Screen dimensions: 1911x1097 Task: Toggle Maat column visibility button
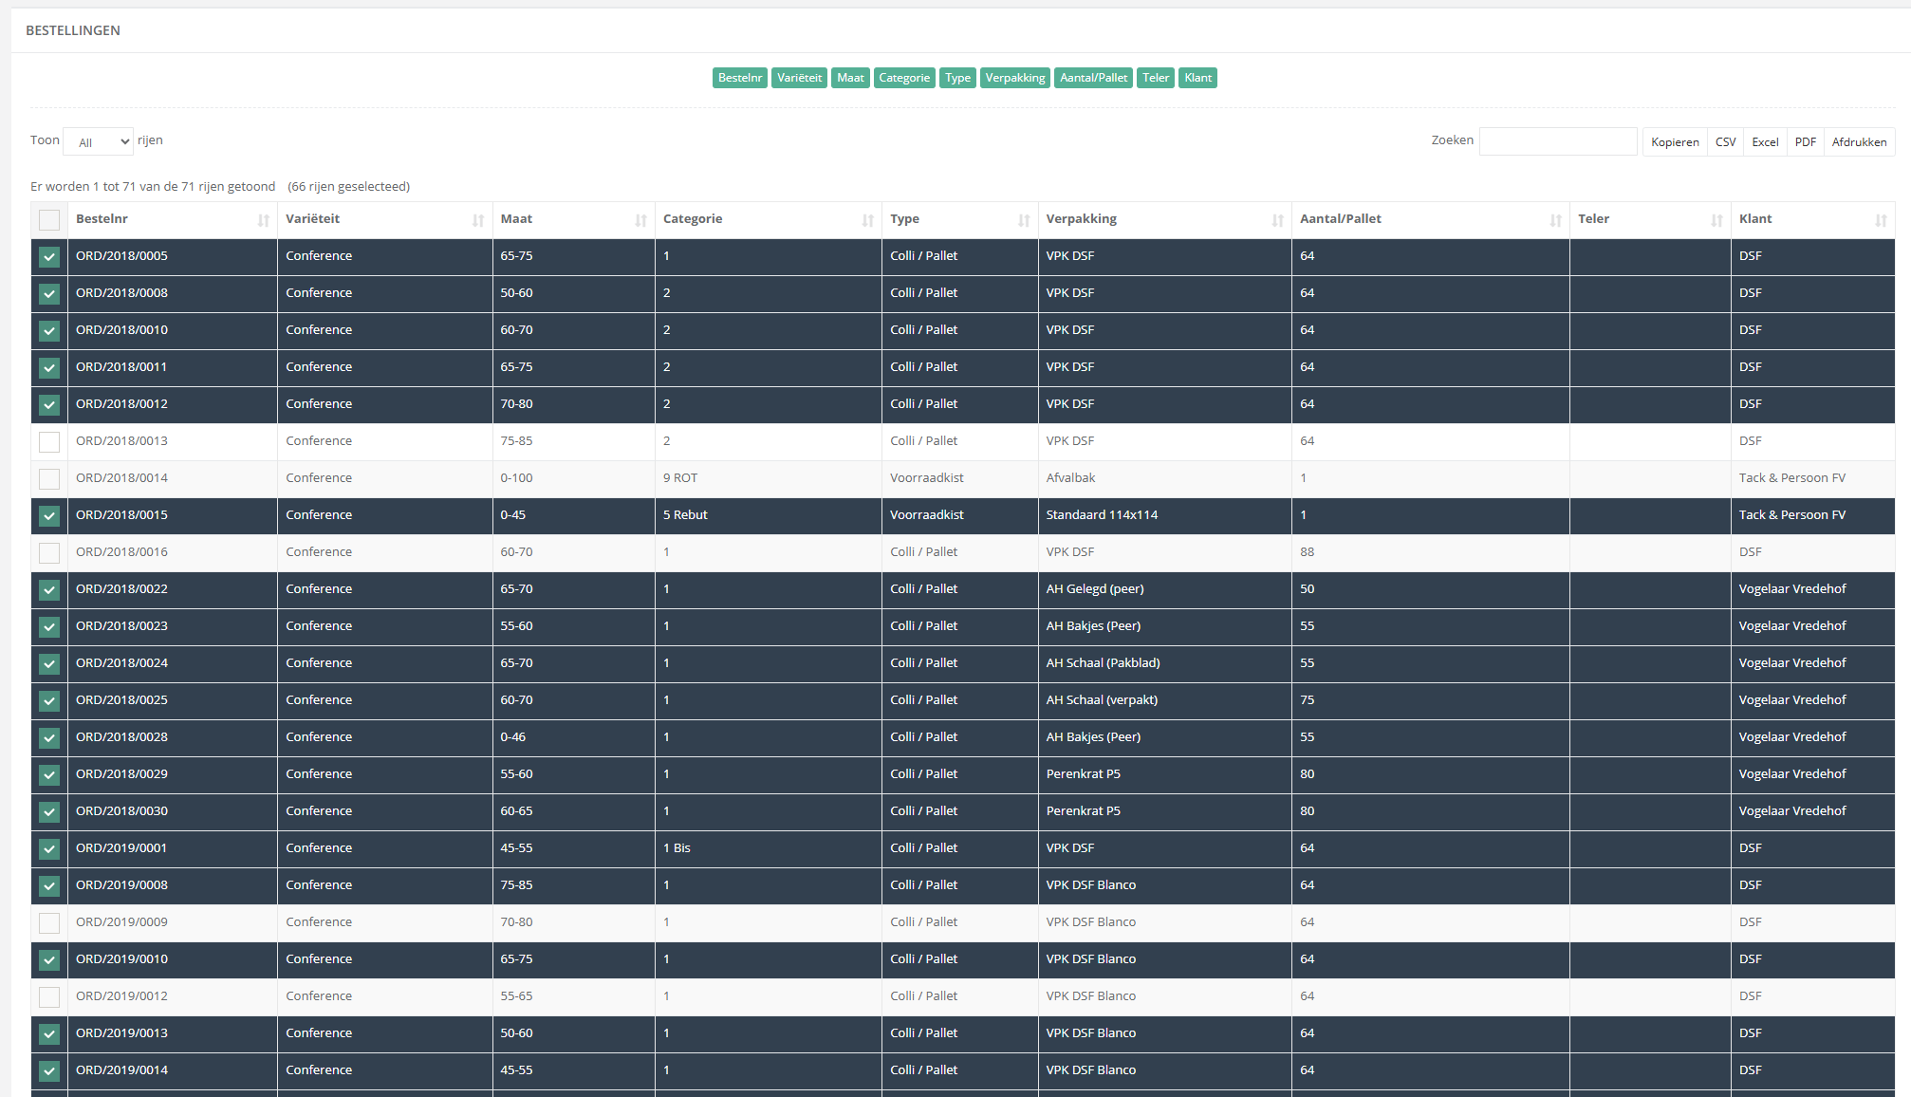click(850, 78)
